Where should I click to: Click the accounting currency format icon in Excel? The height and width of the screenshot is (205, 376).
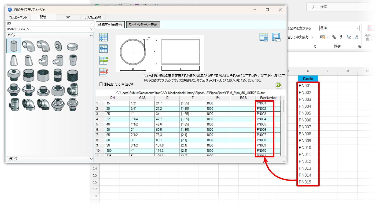click(x=322, y=37)
